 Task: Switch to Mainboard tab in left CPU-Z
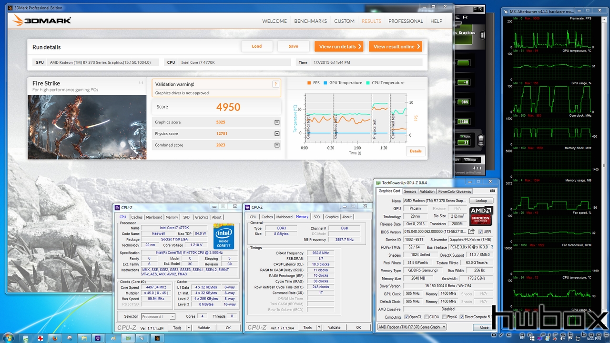tap(154, 217)
